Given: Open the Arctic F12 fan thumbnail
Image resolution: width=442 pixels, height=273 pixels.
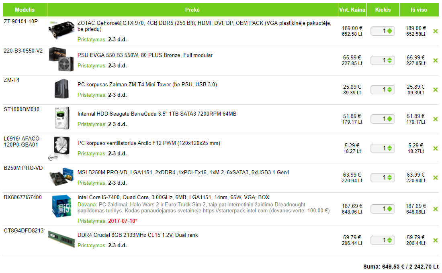Looking at the screenshot, I should click(x=59, y=148).
